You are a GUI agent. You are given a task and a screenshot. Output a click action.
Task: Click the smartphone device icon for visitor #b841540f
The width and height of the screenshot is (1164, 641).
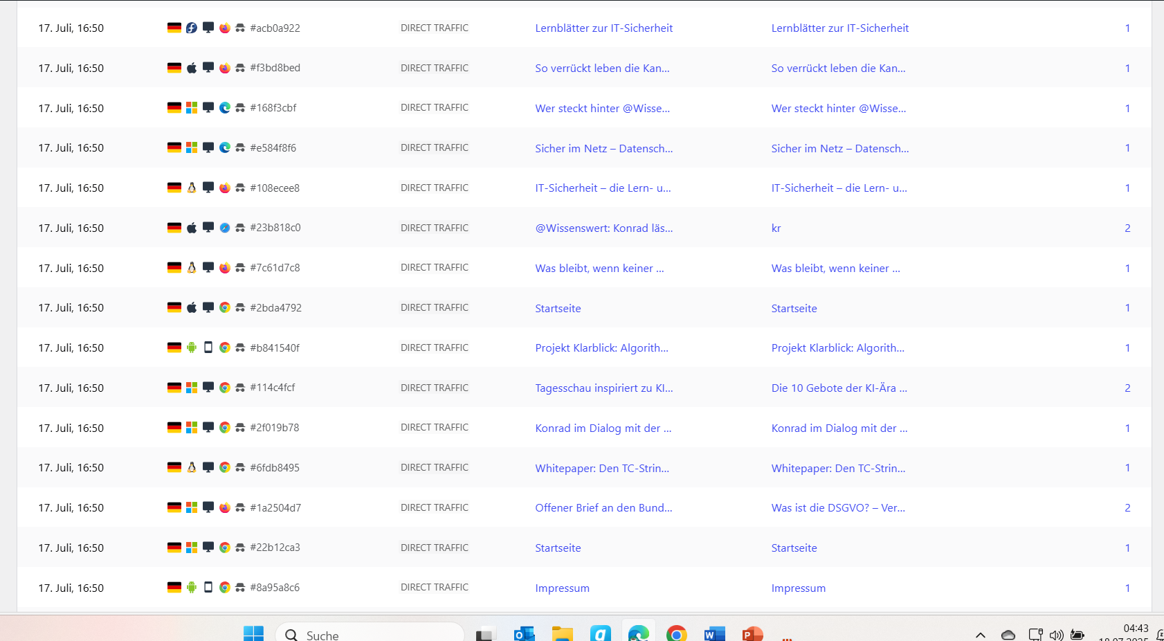pyautogui.click(x=208, y=347)
